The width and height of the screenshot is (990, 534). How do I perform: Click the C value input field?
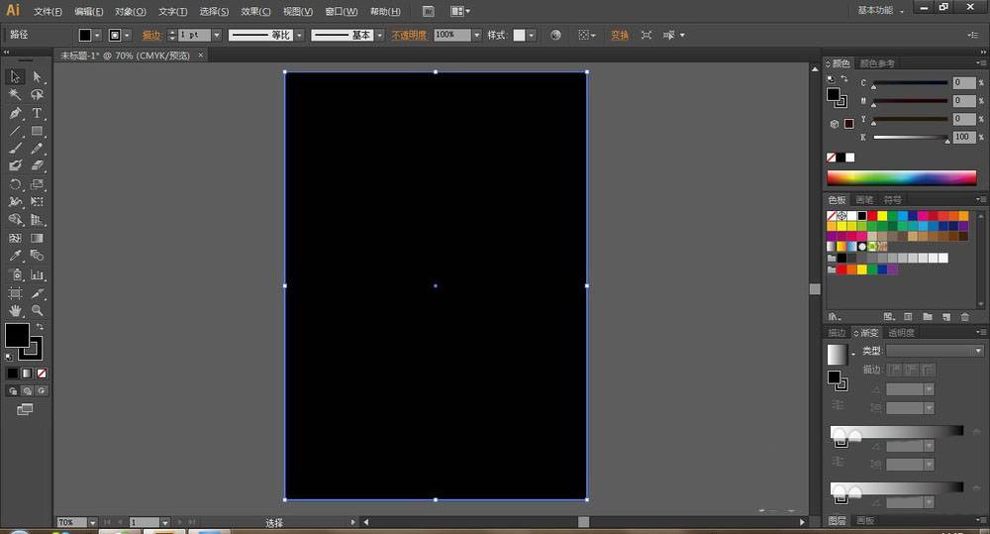tap(963, 83)
